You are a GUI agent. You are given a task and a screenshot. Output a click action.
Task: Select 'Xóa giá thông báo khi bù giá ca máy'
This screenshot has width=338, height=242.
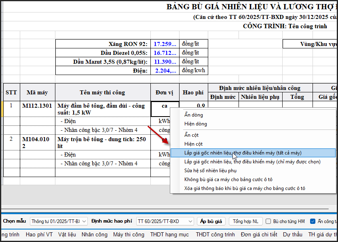tap(245, 188)
